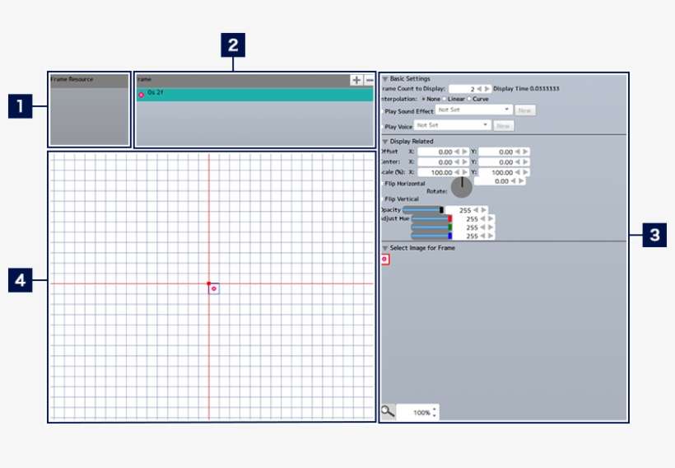Collapse the Display Related section

[384, 142]
